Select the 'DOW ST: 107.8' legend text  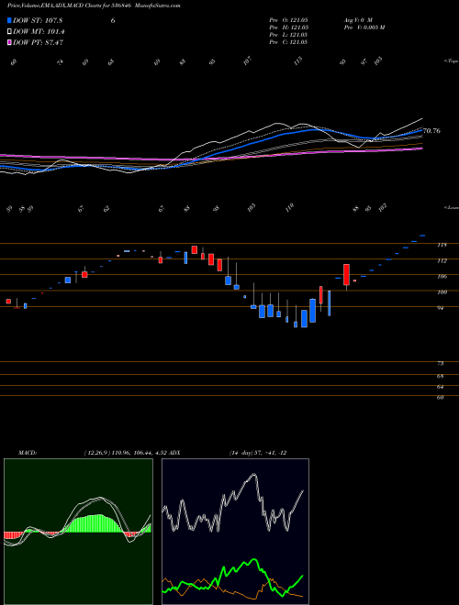click(38, 20)
